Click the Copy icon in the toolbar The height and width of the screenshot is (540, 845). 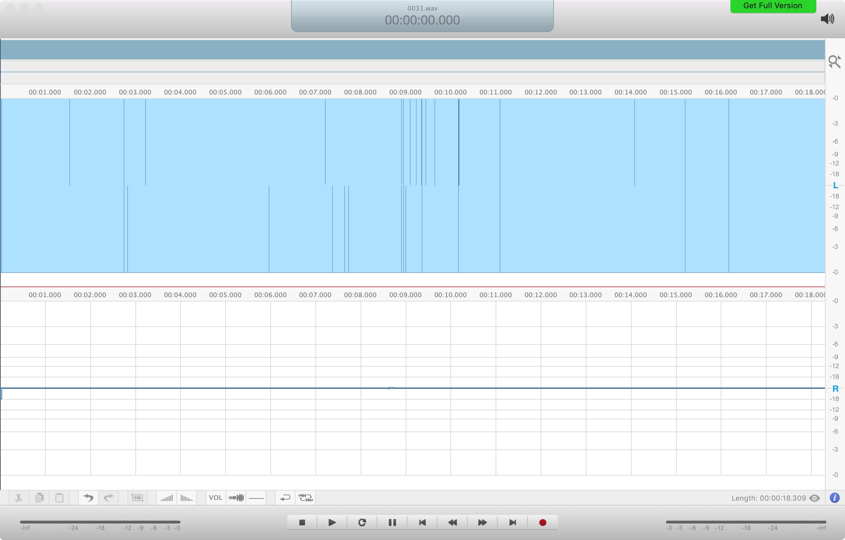coord(39,498)
